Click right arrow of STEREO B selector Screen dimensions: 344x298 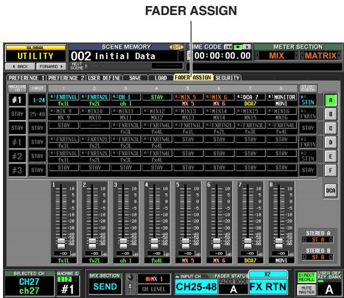(x=331, y=257)
